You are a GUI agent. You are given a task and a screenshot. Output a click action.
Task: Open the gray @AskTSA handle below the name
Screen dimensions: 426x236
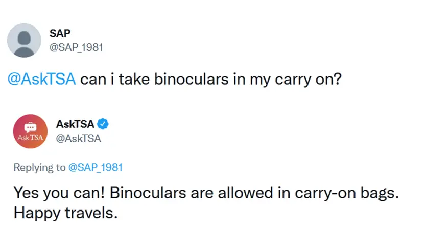point(79,138)
